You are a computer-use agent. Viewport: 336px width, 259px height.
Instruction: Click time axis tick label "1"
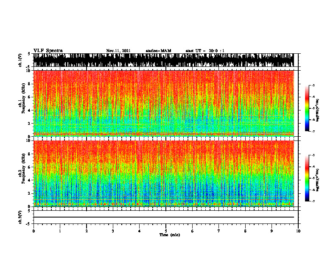[60, 231]
